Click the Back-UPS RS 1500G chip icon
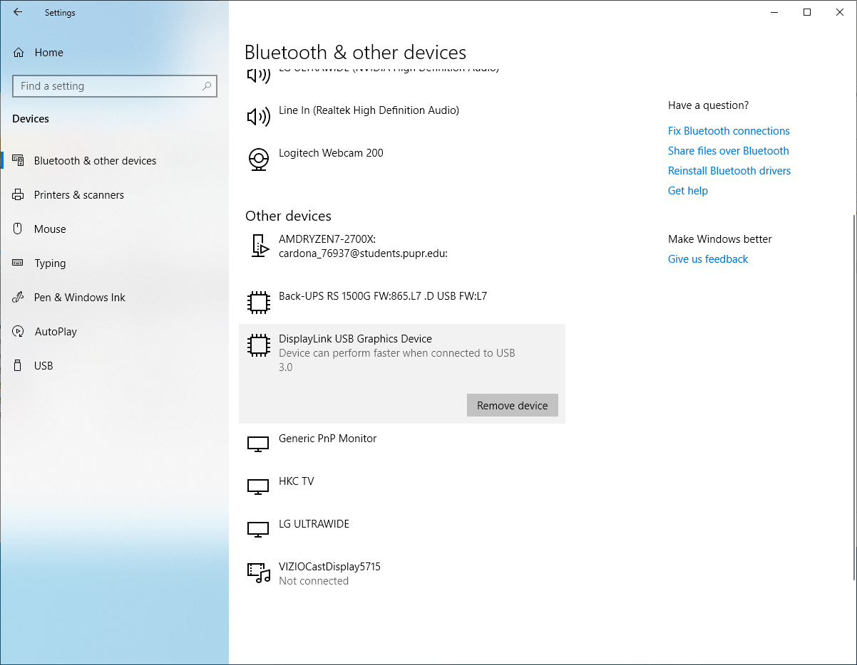This screenshot has width=857, height=665. pos(258,303)
